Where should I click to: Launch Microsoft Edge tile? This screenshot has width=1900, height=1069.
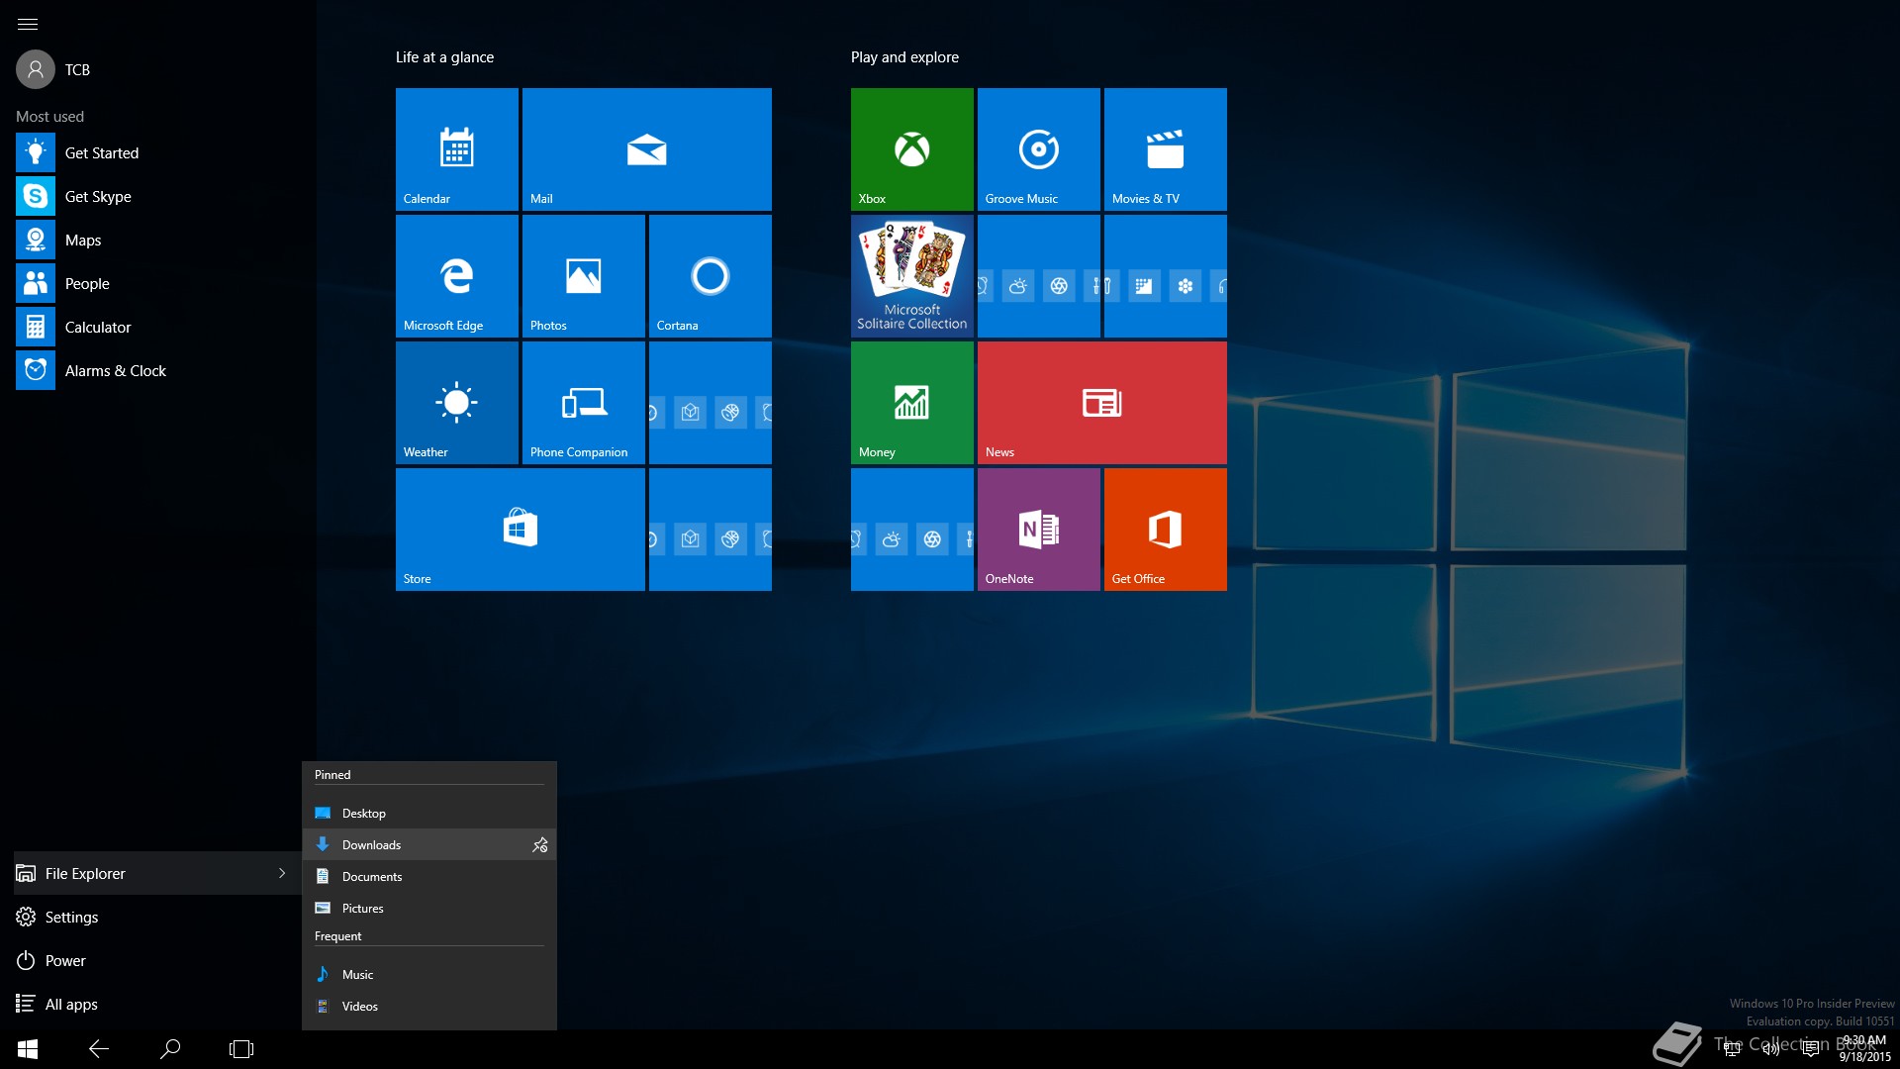[457, 276]
